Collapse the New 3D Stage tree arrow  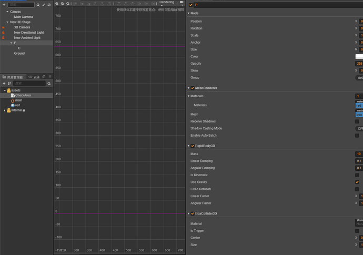click(x=7, y=22)
